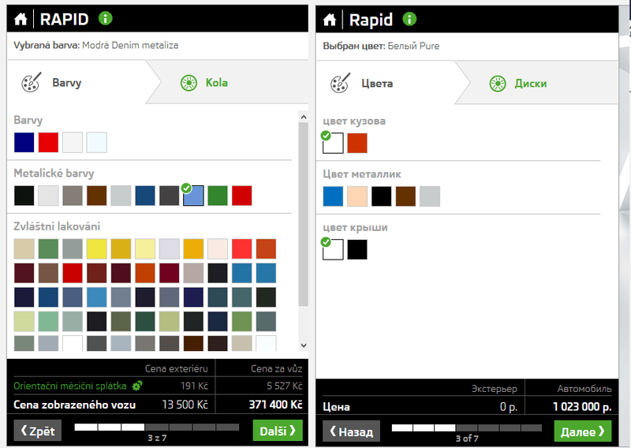Click the paint palette icon beside Barvy
Screen dimensions: 631x448
(x=32, y=83)
